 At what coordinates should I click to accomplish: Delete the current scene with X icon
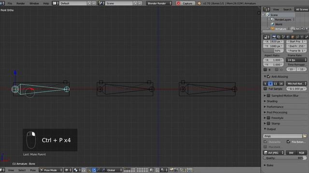(140, 3)
